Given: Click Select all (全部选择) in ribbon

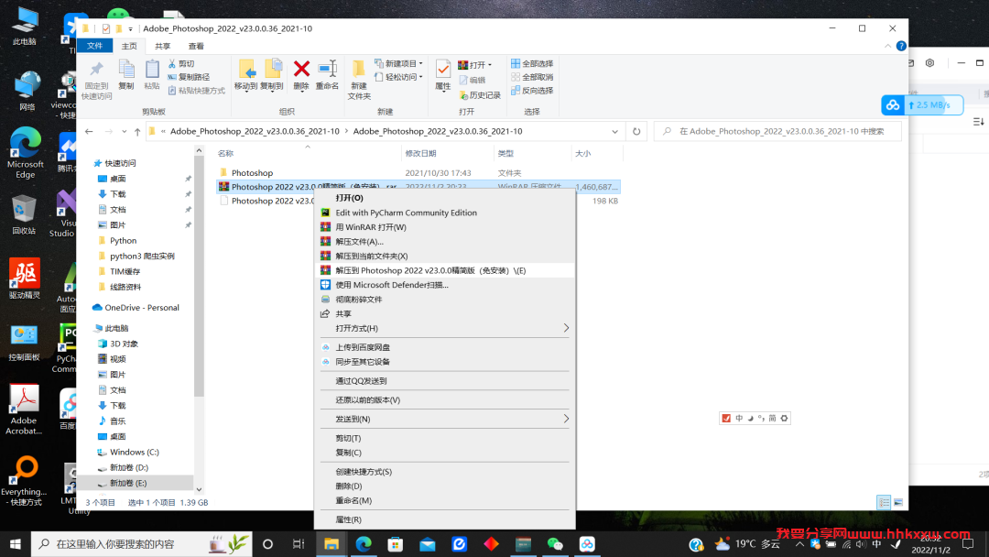Looking at the screenshot, I should tap(532, 64).
